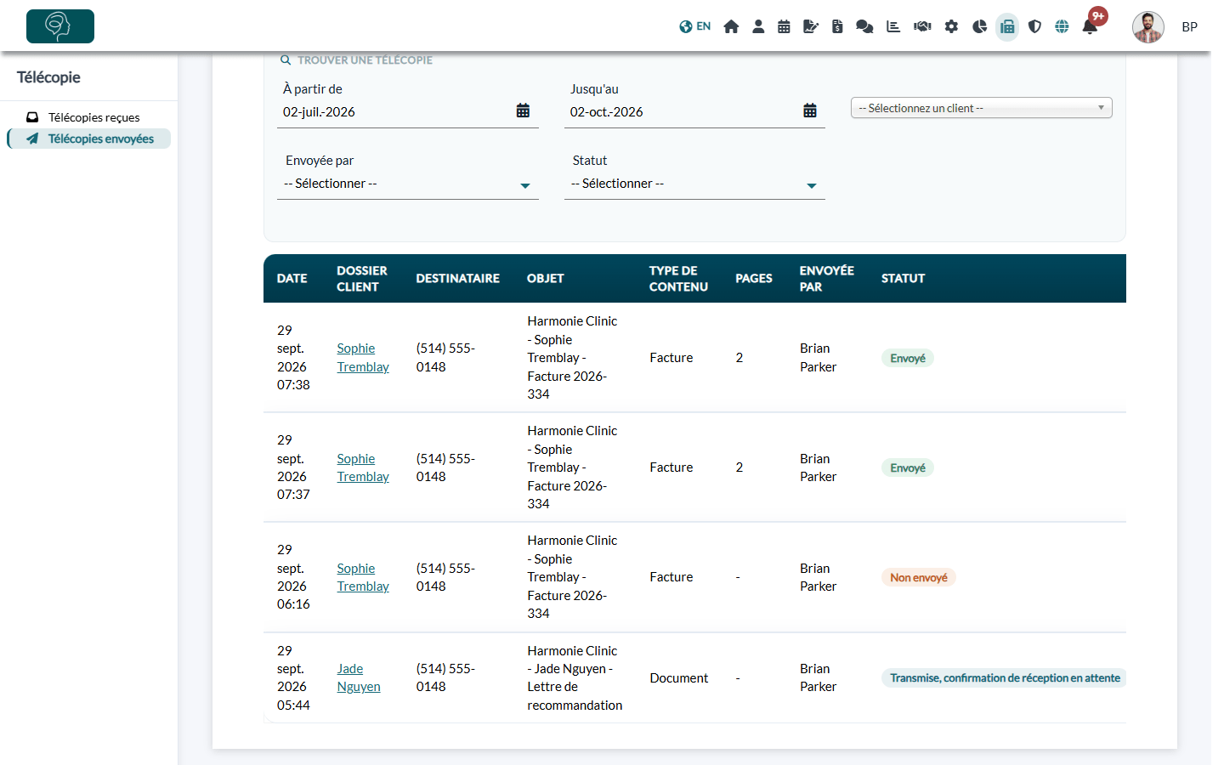Viewport: 1224px width, 765px height.
Task: Click the 'Transmise, confirmation de réception en attente' badge
Action: tap(1005, 677)
